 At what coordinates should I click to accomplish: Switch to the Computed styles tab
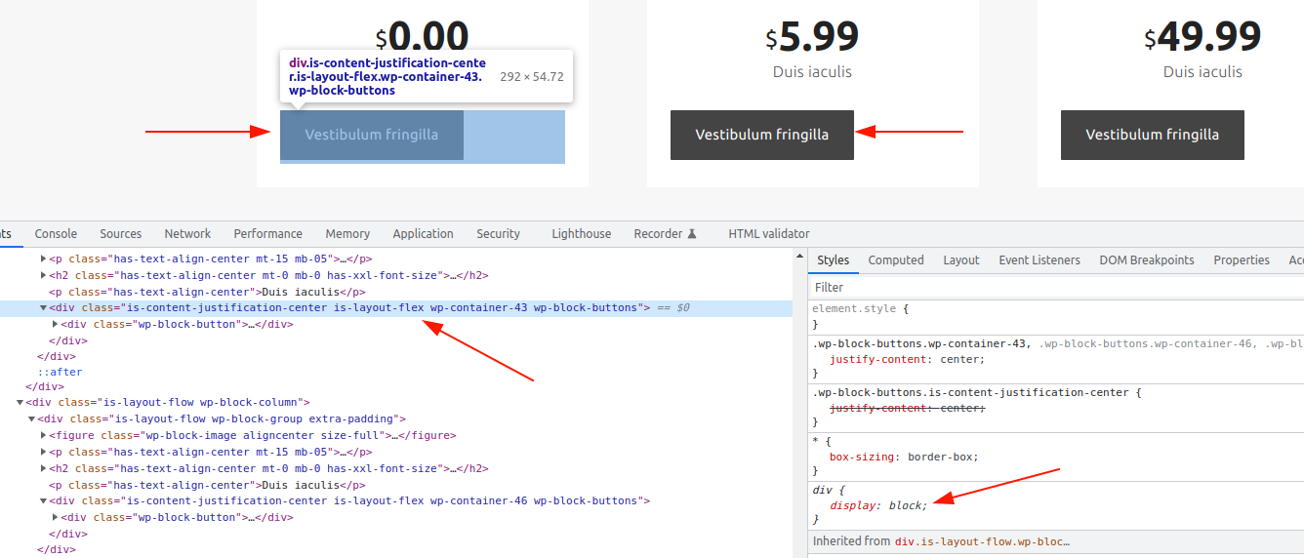point(895,260)
